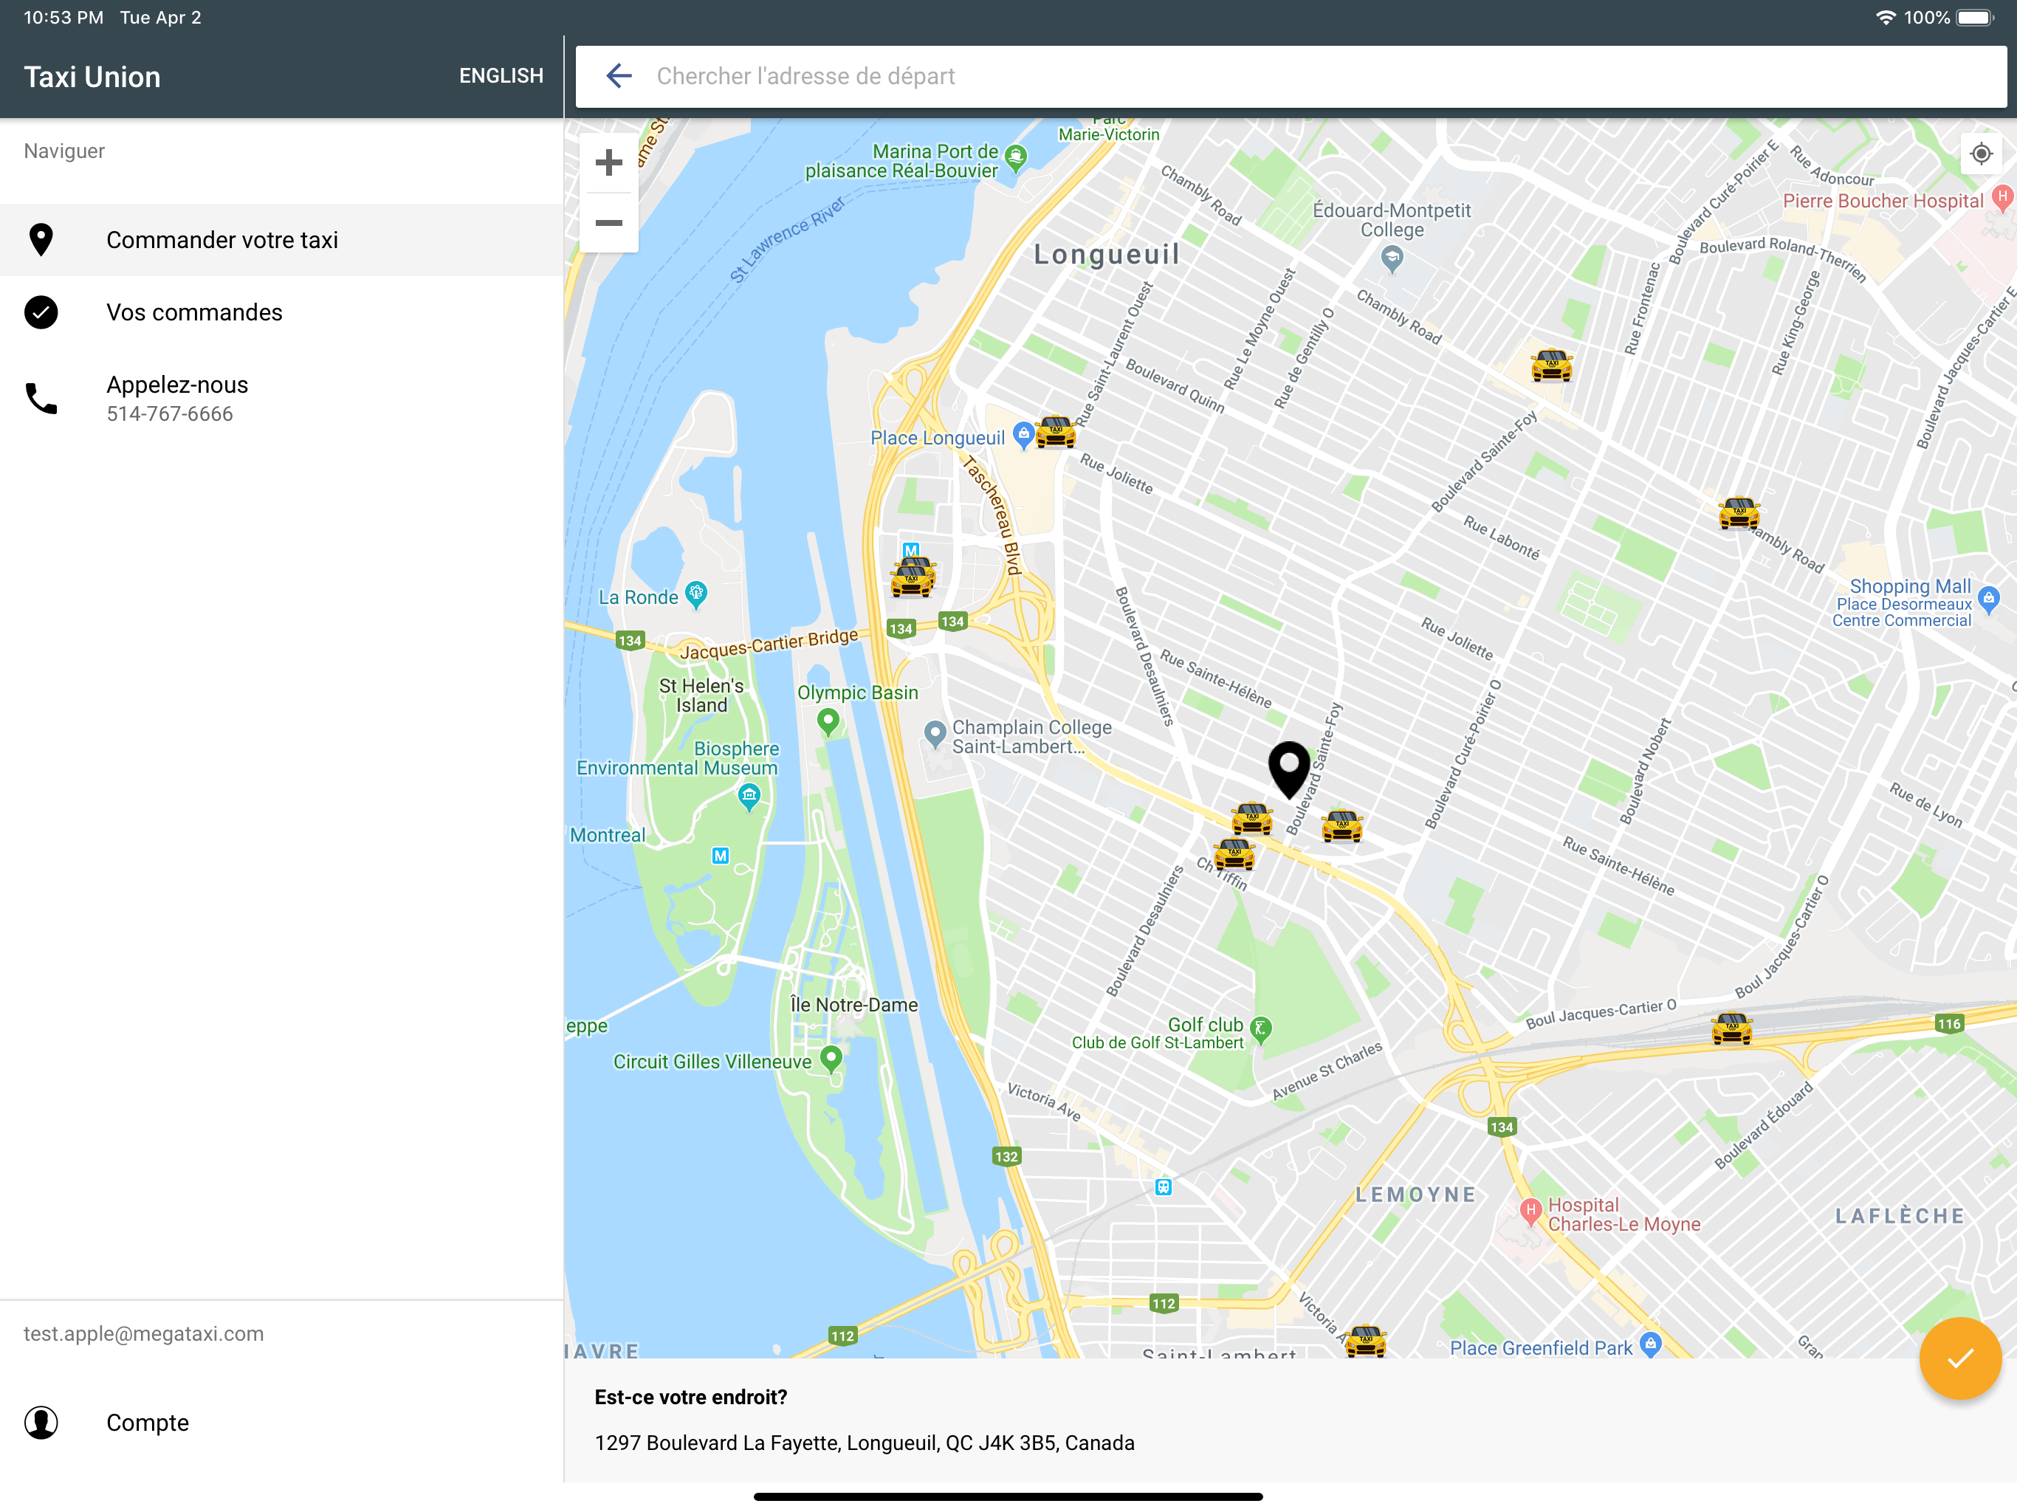Screen dimensions: 2017x1512
Task: Tap the La Ronde map marker
Action: (695, 594)
